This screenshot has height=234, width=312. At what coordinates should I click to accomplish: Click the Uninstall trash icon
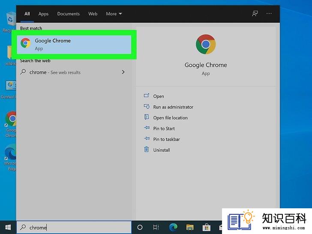147,149
